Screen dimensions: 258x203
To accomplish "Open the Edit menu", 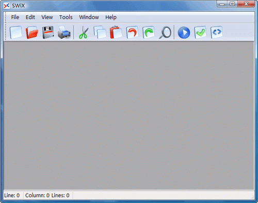I will [x=30, y=17].
